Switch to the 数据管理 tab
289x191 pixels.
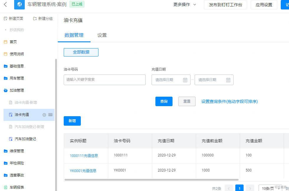click(x=74, y=35)
